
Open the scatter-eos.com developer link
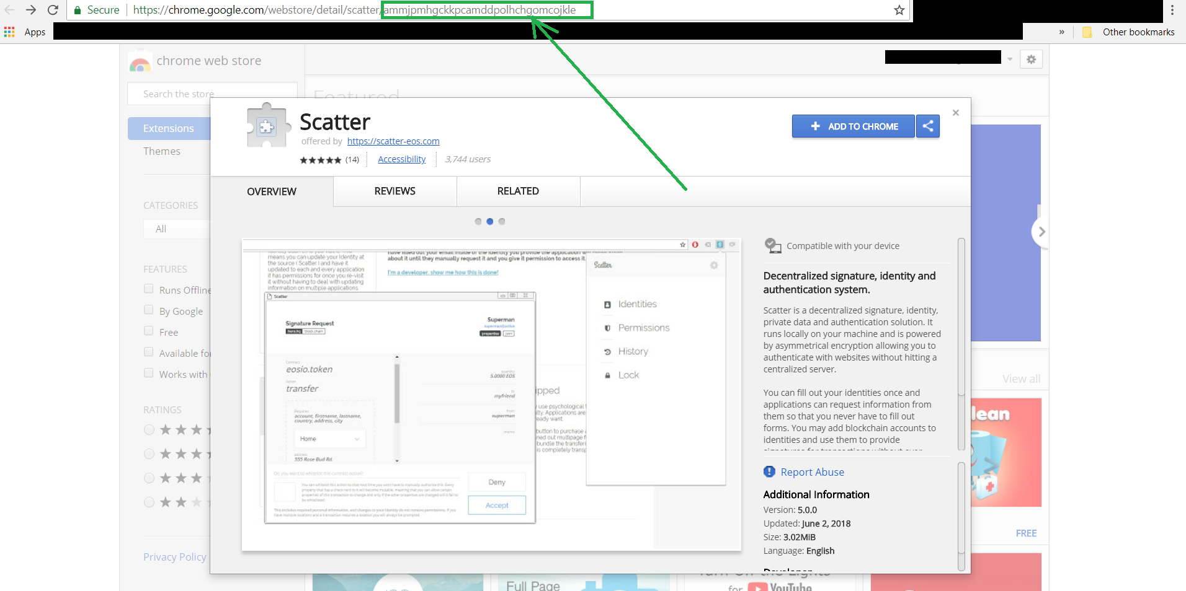(x=393, y=141)
